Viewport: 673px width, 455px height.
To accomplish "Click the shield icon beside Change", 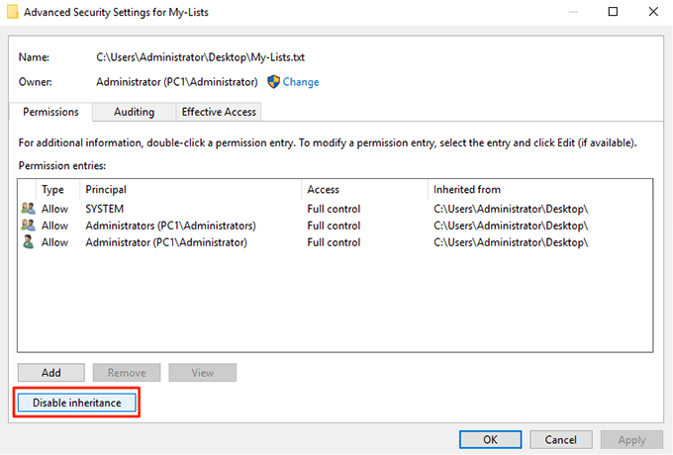I will [274, 82].
